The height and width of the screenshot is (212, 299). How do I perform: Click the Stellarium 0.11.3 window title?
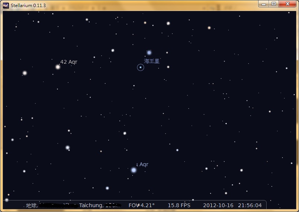[28, 5]
